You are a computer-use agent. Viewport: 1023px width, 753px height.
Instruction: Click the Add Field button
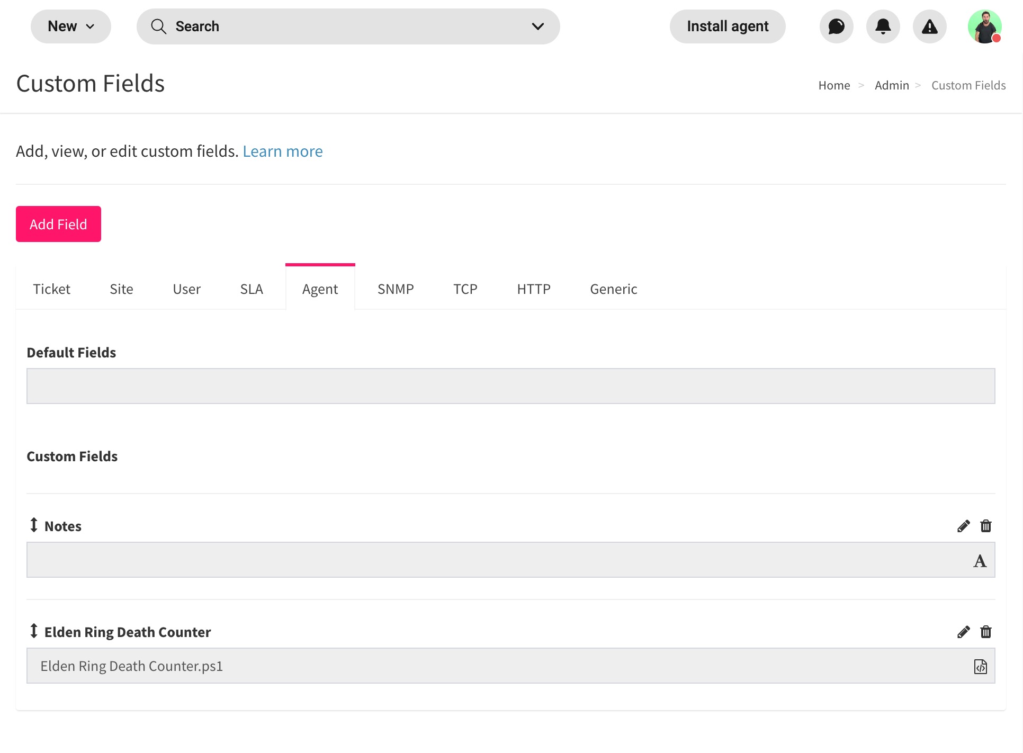tap(58, 223)
